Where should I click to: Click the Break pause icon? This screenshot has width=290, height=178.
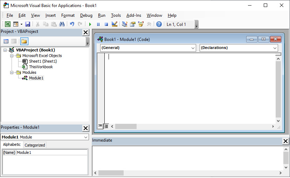(98, 24)
